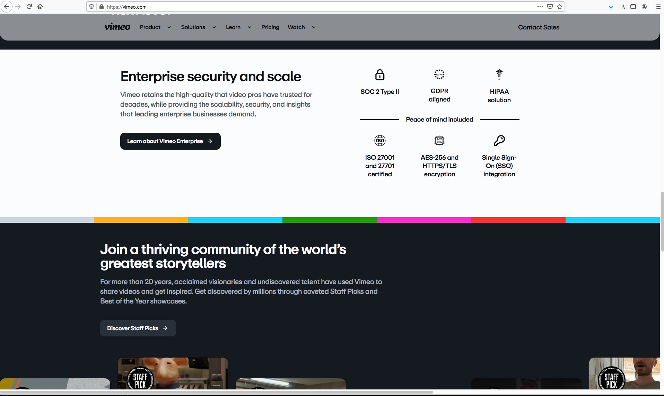The height and width of the screenshot is (396, 664).
Task: Click the Single Sign-On key icon
Action: coord(499,140)
